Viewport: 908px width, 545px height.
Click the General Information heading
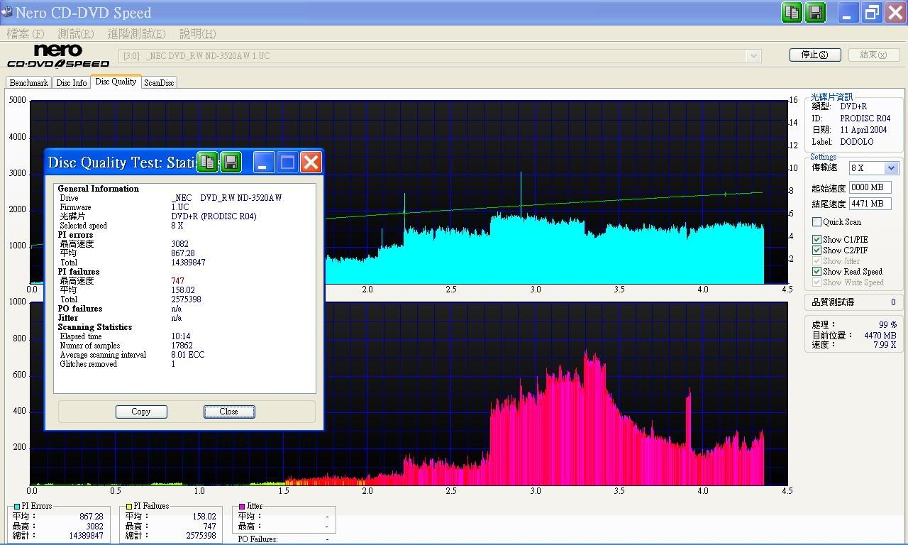point(99,189)
